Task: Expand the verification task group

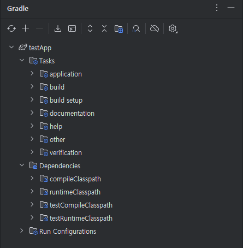Action: [32, 152]
